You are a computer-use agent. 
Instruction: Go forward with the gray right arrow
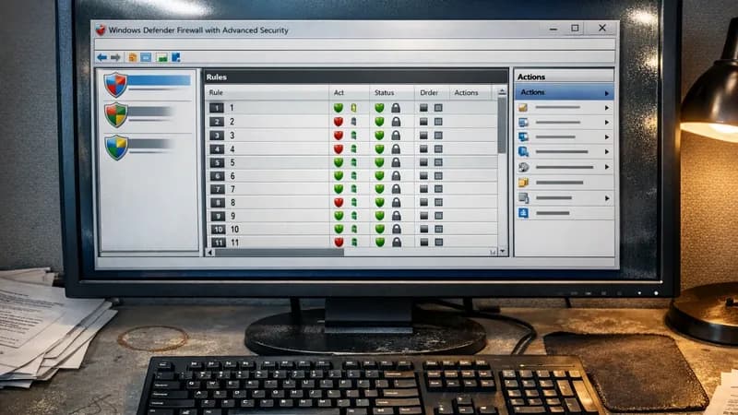point(116,57)
